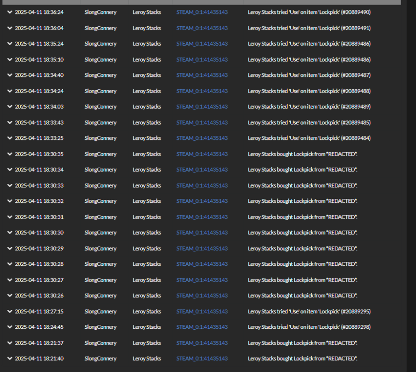The image size is (416, 372).
Task: Expand the 18:21:37 log row
Action: (x=10, y=343)
